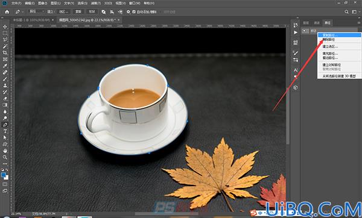The width and height of the screenshot is (362, 218).
Task: Select the Hand tool
Action: pyautogui.click(x=5, y=151)
